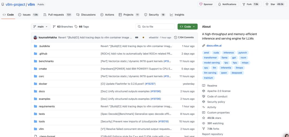Expand the Fork button options
Image resolution: width=289 pixels, height=137 pixels.
250,4
